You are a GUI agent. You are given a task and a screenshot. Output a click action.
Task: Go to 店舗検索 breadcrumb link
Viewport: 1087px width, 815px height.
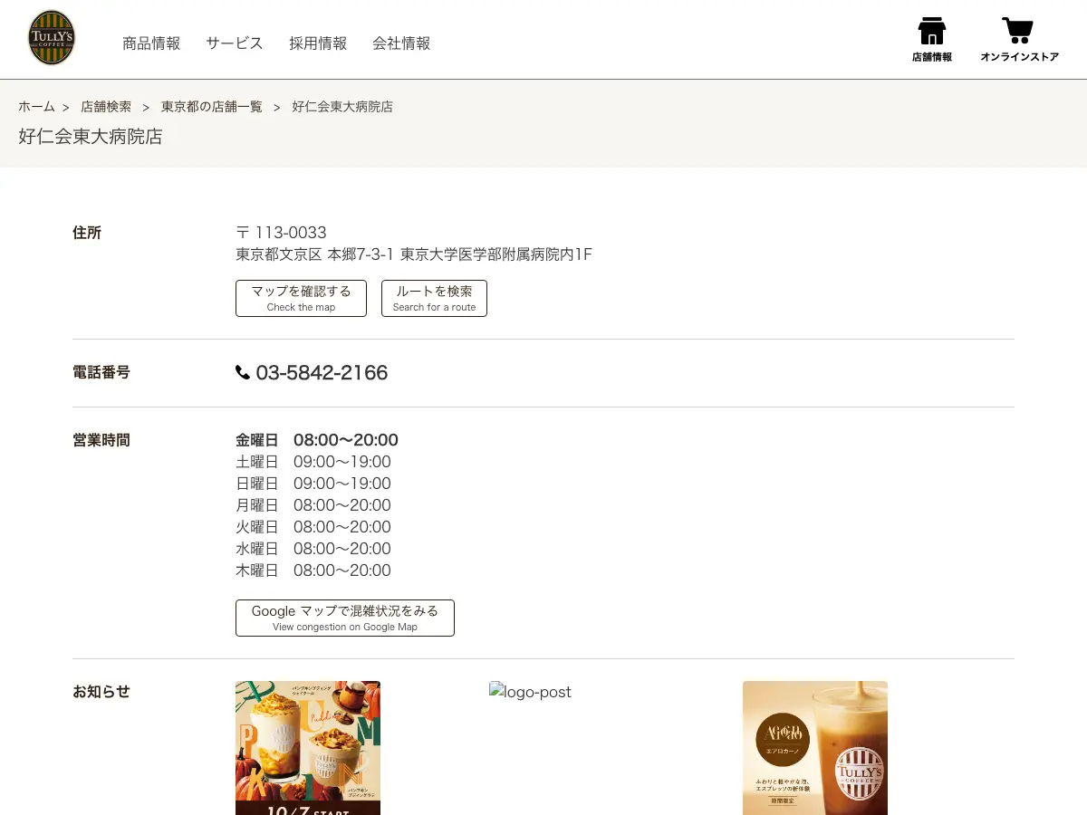coord(106,107)
